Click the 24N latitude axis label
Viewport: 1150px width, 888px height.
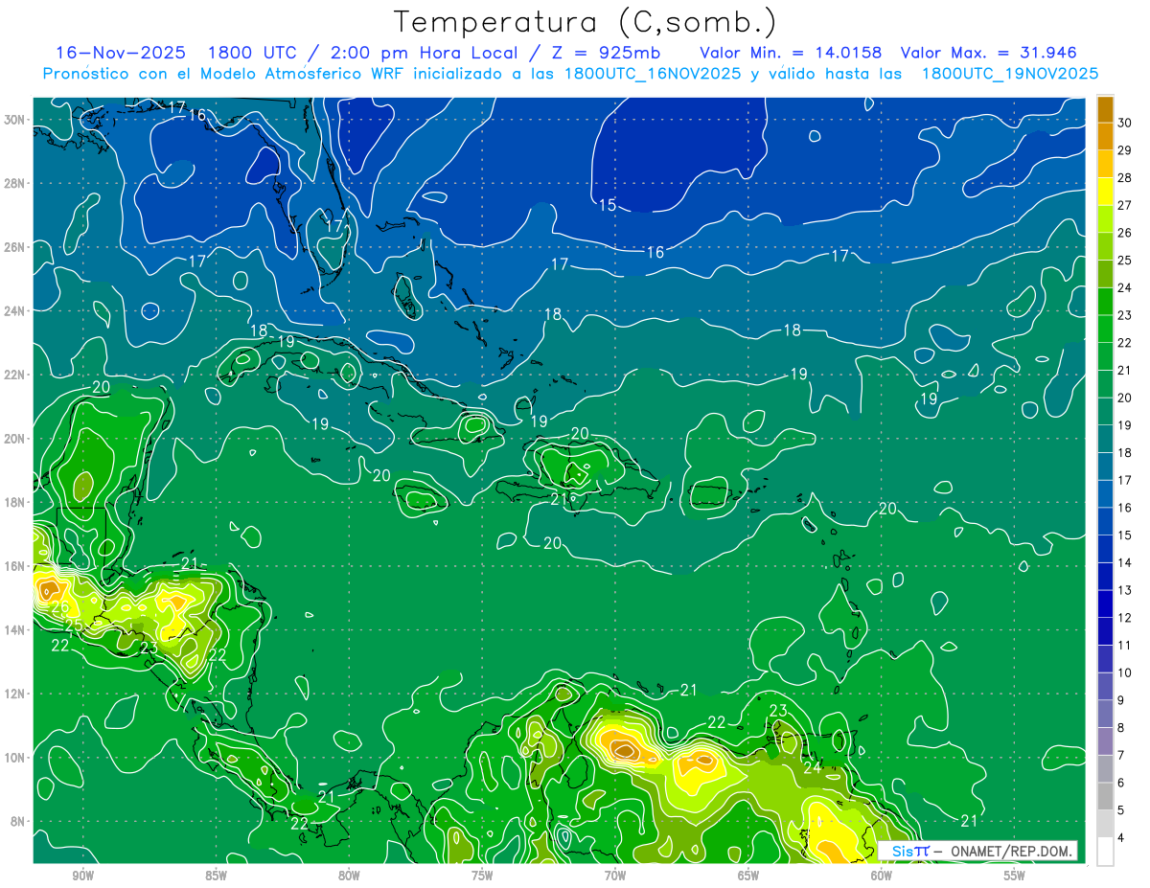coord(14,311)
